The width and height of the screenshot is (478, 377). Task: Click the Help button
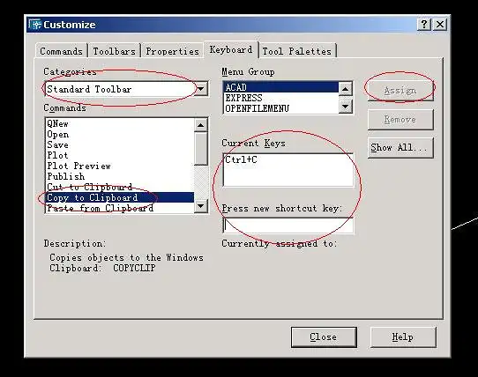coord(403,337)
